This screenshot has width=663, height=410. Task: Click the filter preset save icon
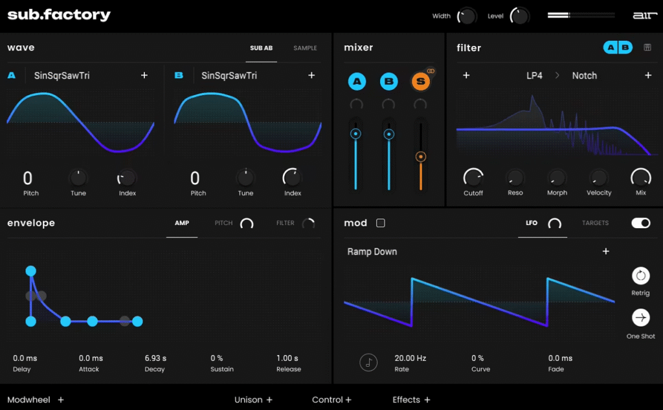[x=647, y=47]
